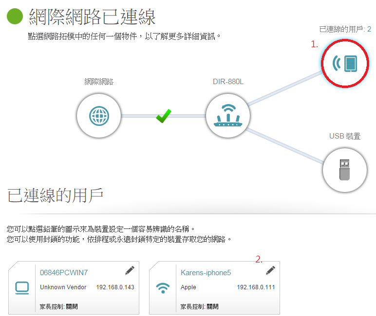Click the Karens-iphone5 device name
The height and width of the screenshot is (316, 376).
click(206, 273)
